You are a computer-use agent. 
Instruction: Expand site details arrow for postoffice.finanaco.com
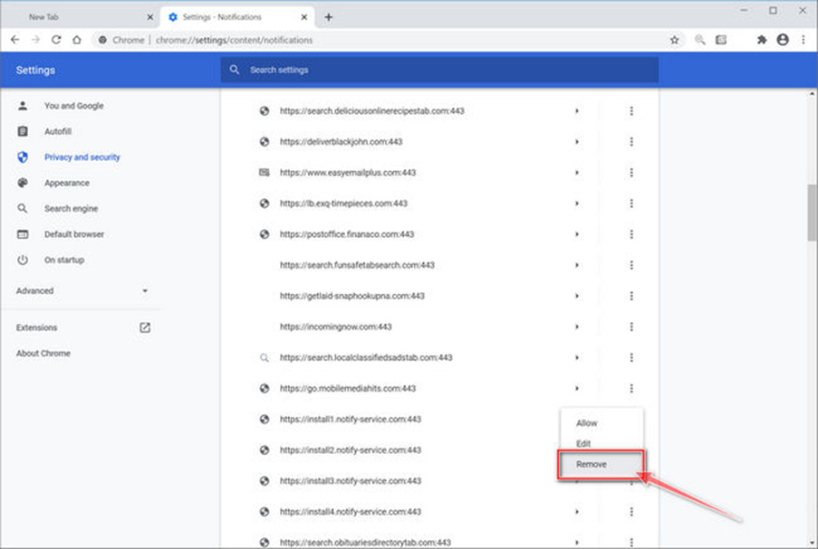577,234
